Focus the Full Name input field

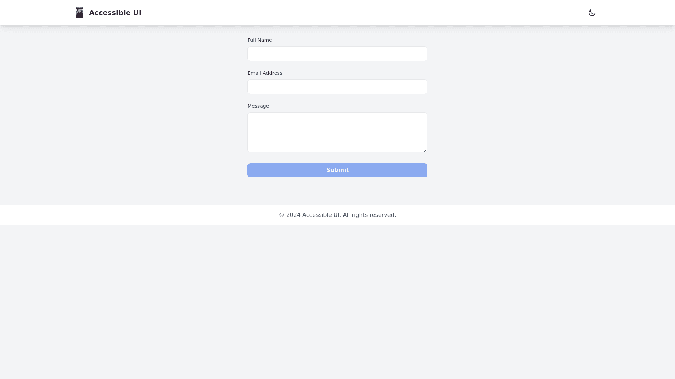337,54
